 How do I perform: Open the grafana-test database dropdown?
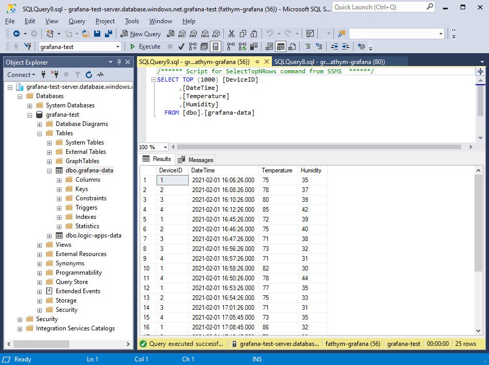(x=117, y=46)
